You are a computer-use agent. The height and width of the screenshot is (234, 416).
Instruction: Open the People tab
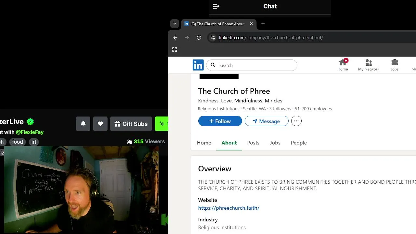tap(299, 143)
